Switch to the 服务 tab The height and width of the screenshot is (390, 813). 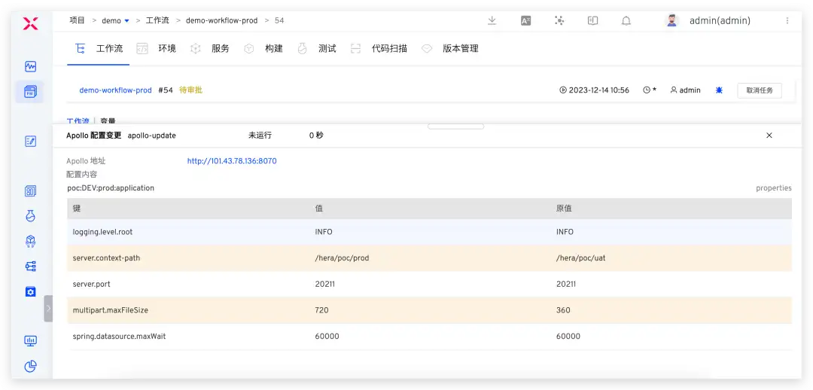click(x=209, y=49)
